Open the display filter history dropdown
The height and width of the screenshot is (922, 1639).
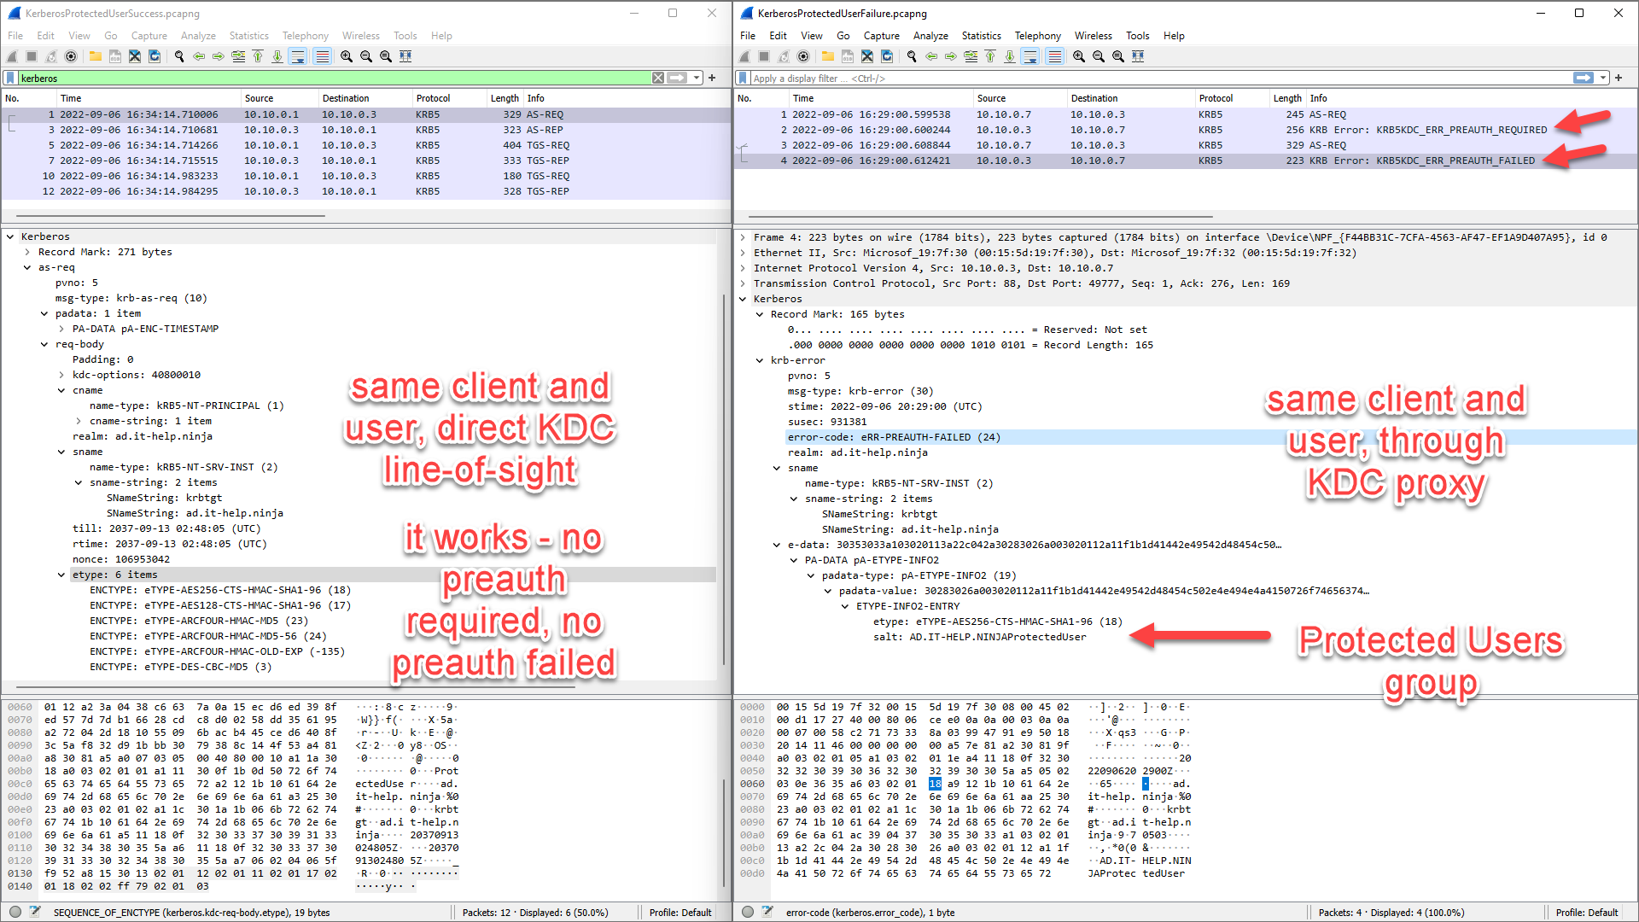tap(695, 78)
